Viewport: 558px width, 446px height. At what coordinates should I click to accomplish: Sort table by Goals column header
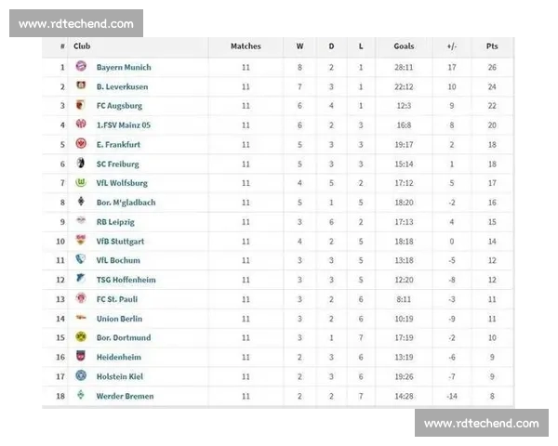[x=404, y=46]
